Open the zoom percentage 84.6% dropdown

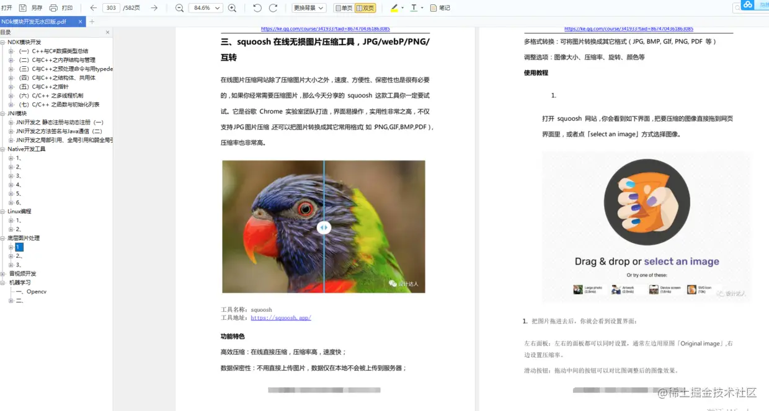pos(207,8)
